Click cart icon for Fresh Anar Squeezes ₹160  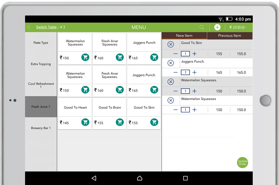click(120, 57)
